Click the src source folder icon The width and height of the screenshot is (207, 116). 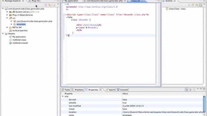click(x=10, y=18)
